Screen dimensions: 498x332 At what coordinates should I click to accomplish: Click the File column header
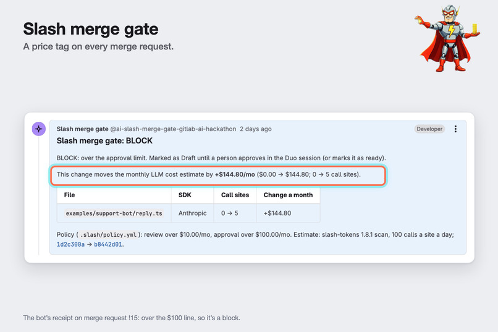click(x=114, y=195)
